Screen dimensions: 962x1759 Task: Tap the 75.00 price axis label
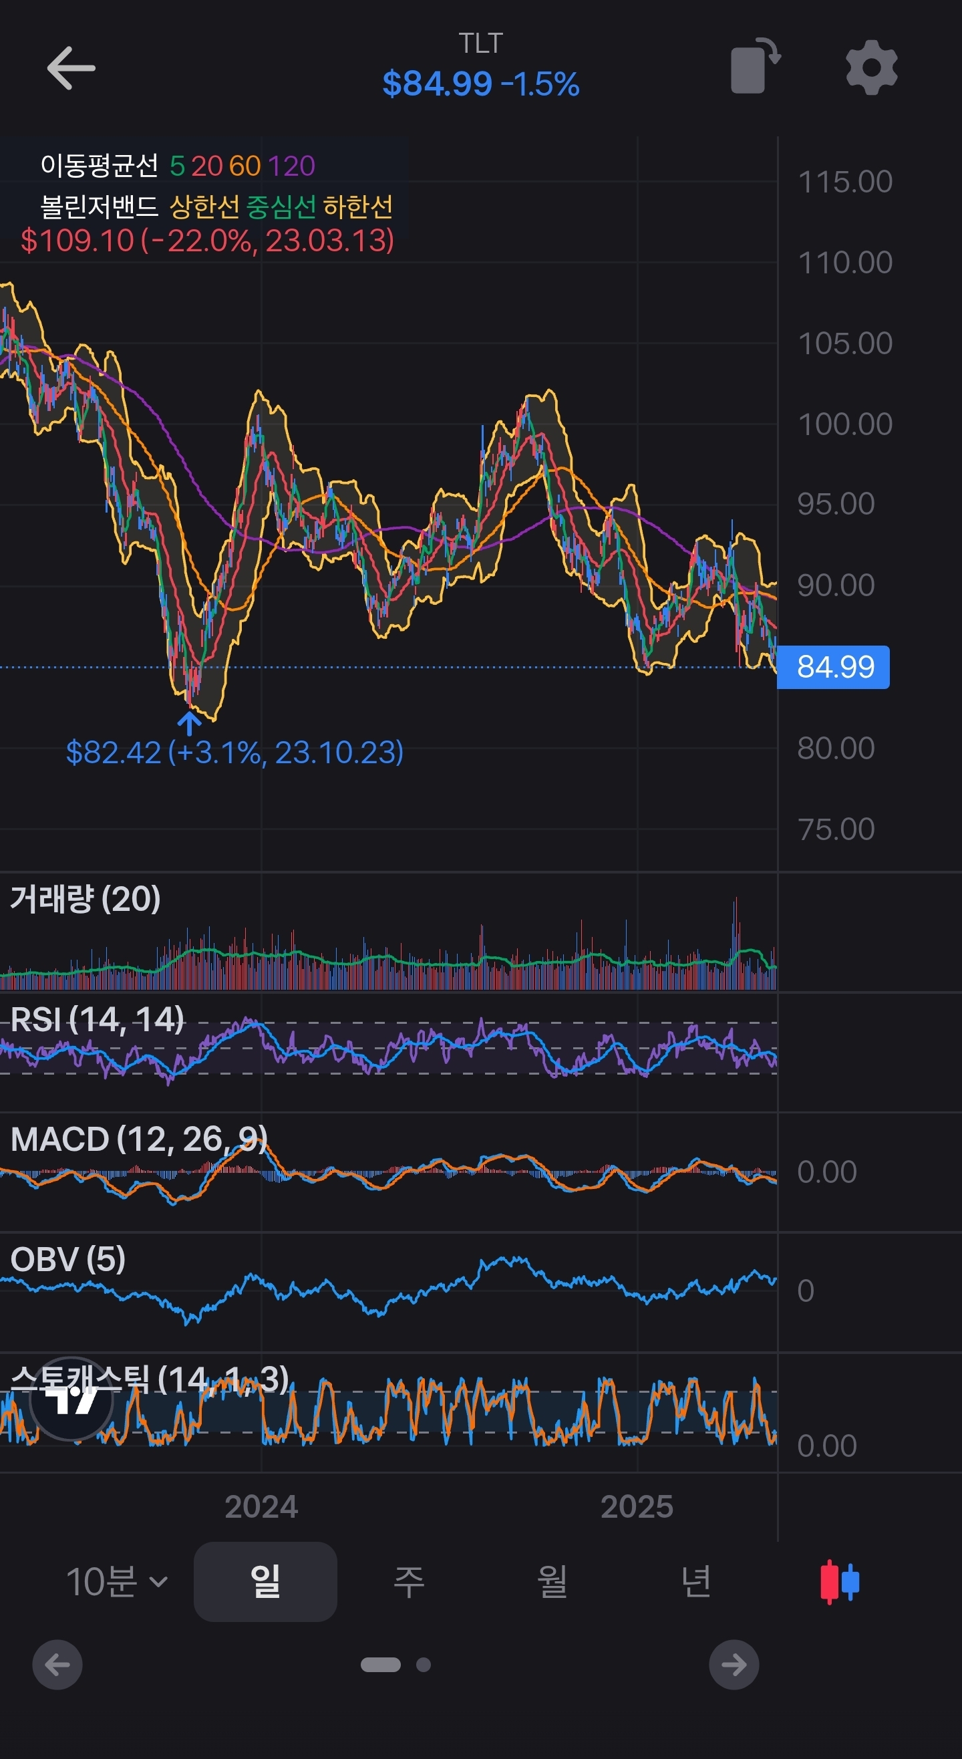836,829
